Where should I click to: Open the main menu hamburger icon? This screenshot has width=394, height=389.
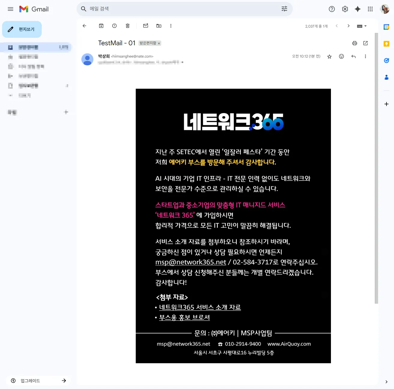click(11, 9)
